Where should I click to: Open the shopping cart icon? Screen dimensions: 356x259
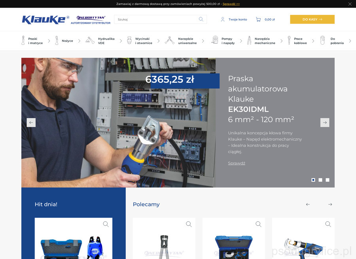258,19
